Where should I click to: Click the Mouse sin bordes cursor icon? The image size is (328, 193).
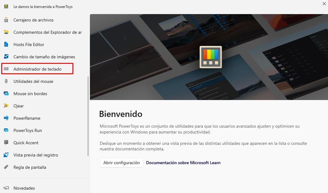(6, 93)
